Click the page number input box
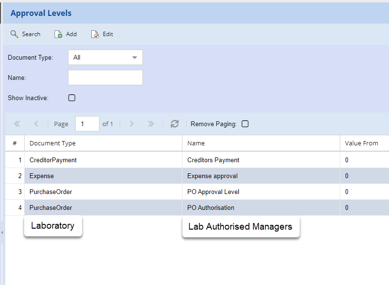The image size is (389, 285). 87,124
